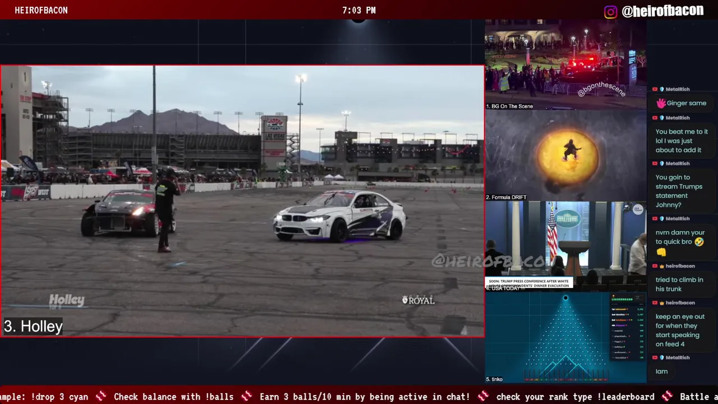This screenshot has height=404, width=718.
Task: Select the main Holley drift video feed
Action: pos(242,201)
